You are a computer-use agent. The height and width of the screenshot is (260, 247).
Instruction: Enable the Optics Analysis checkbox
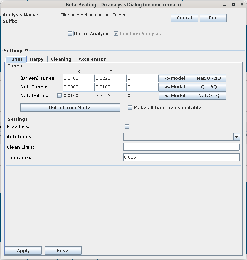70,33
